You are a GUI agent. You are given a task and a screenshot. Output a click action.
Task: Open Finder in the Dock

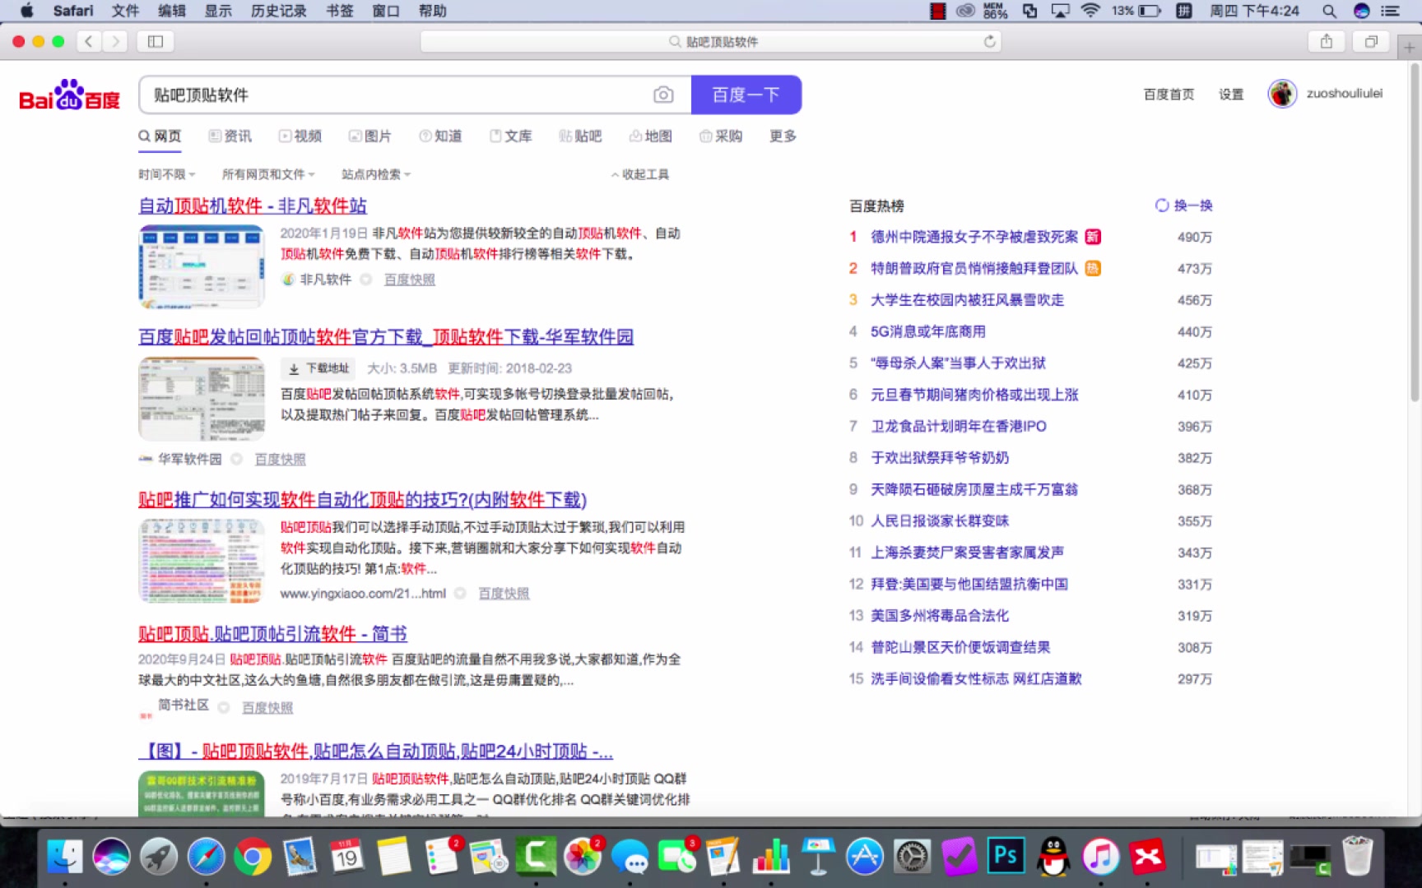point(64,857)
